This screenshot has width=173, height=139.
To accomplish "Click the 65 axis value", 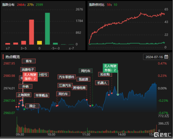I will pos(166,9).
